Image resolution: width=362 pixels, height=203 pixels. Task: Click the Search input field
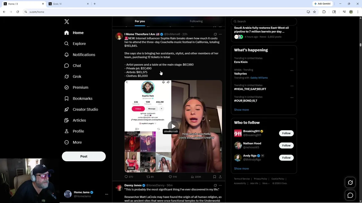(264, 21)
